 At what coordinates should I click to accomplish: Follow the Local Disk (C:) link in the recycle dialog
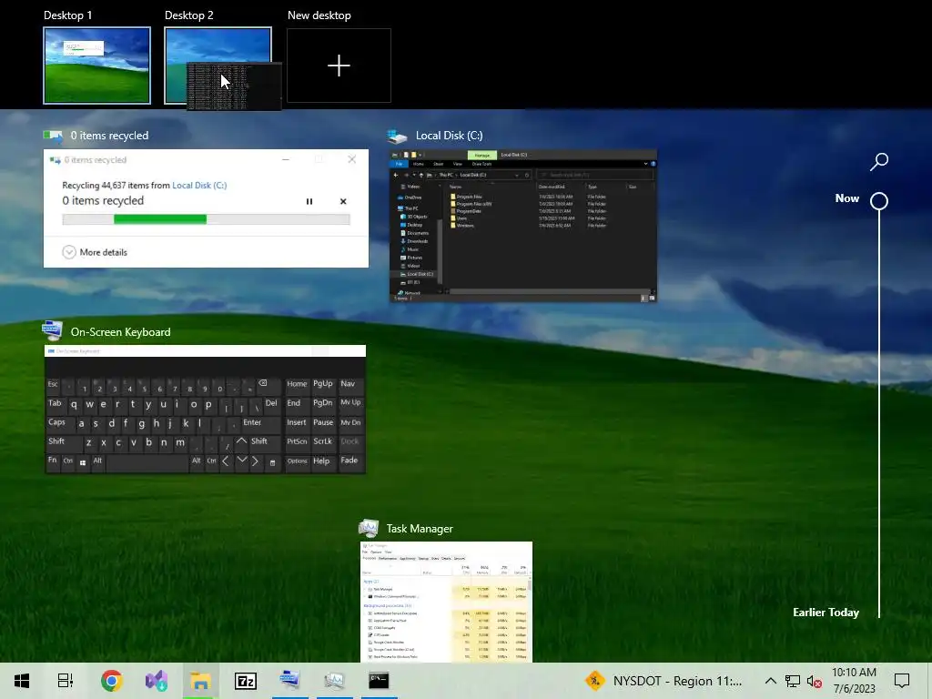pos(199,186)
